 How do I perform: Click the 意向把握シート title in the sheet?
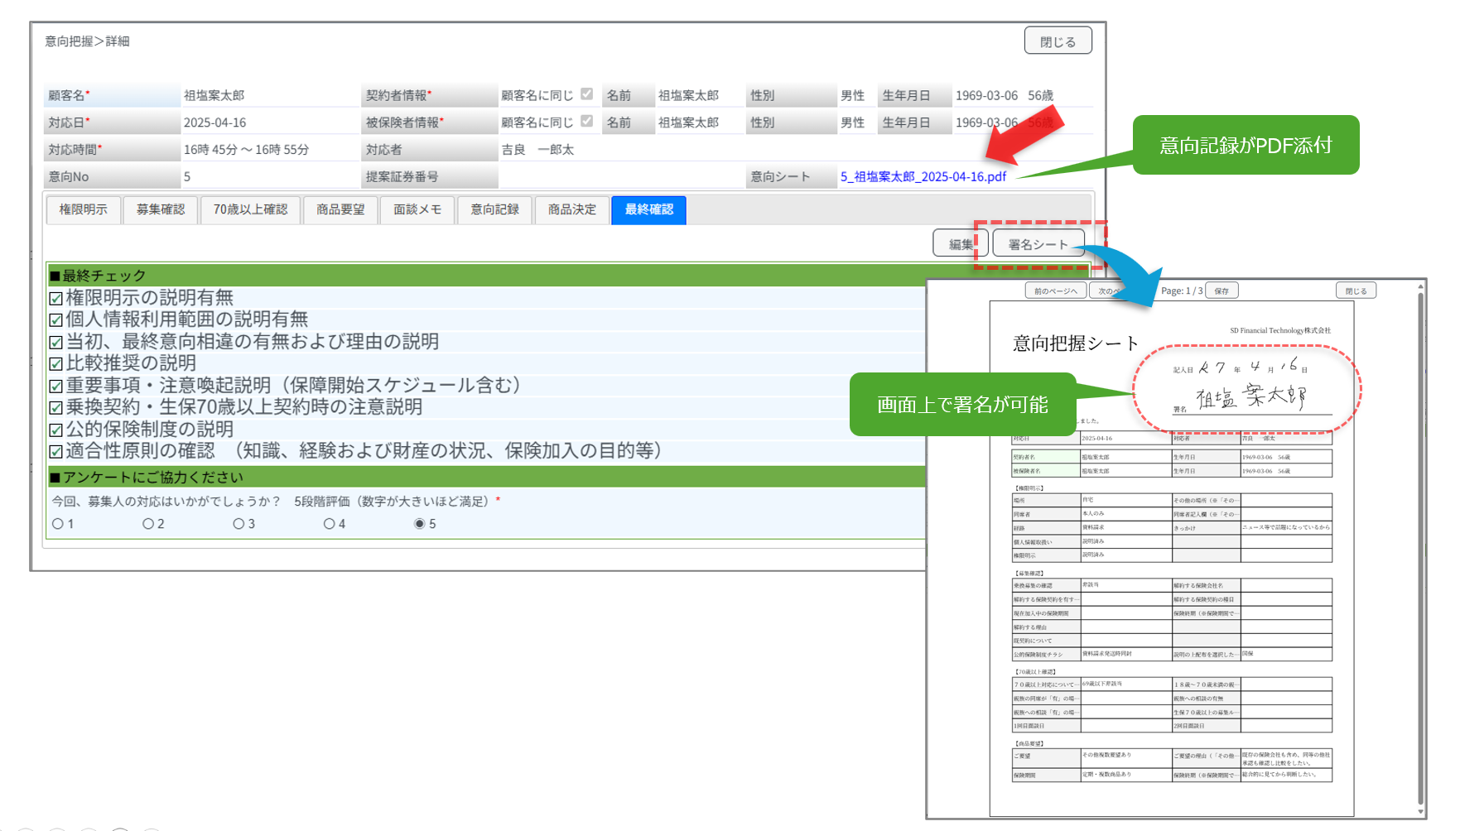pos(1076,343)
